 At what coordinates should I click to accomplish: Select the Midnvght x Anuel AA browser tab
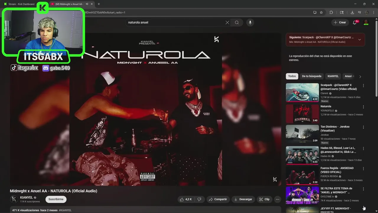69,4
